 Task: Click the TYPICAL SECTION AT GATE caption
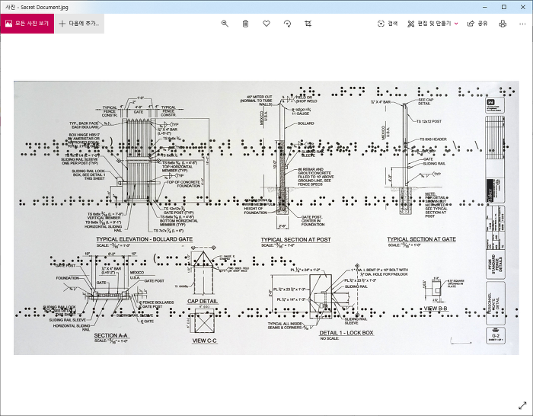tap(422, 239)
